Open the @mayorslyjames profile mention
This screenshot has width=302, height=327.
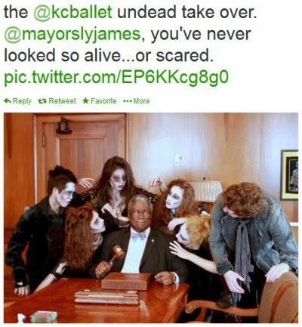[x=72, y=34]
